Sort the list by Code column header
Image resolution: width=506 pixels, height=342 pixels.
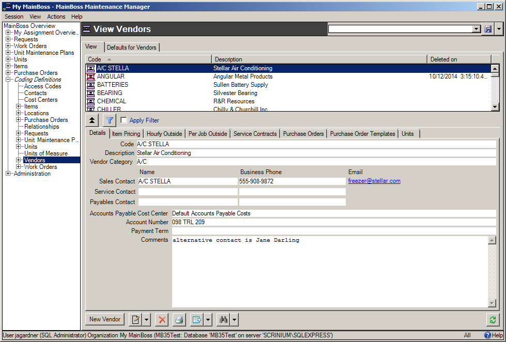pyautogui.click(x=149, y=59)
